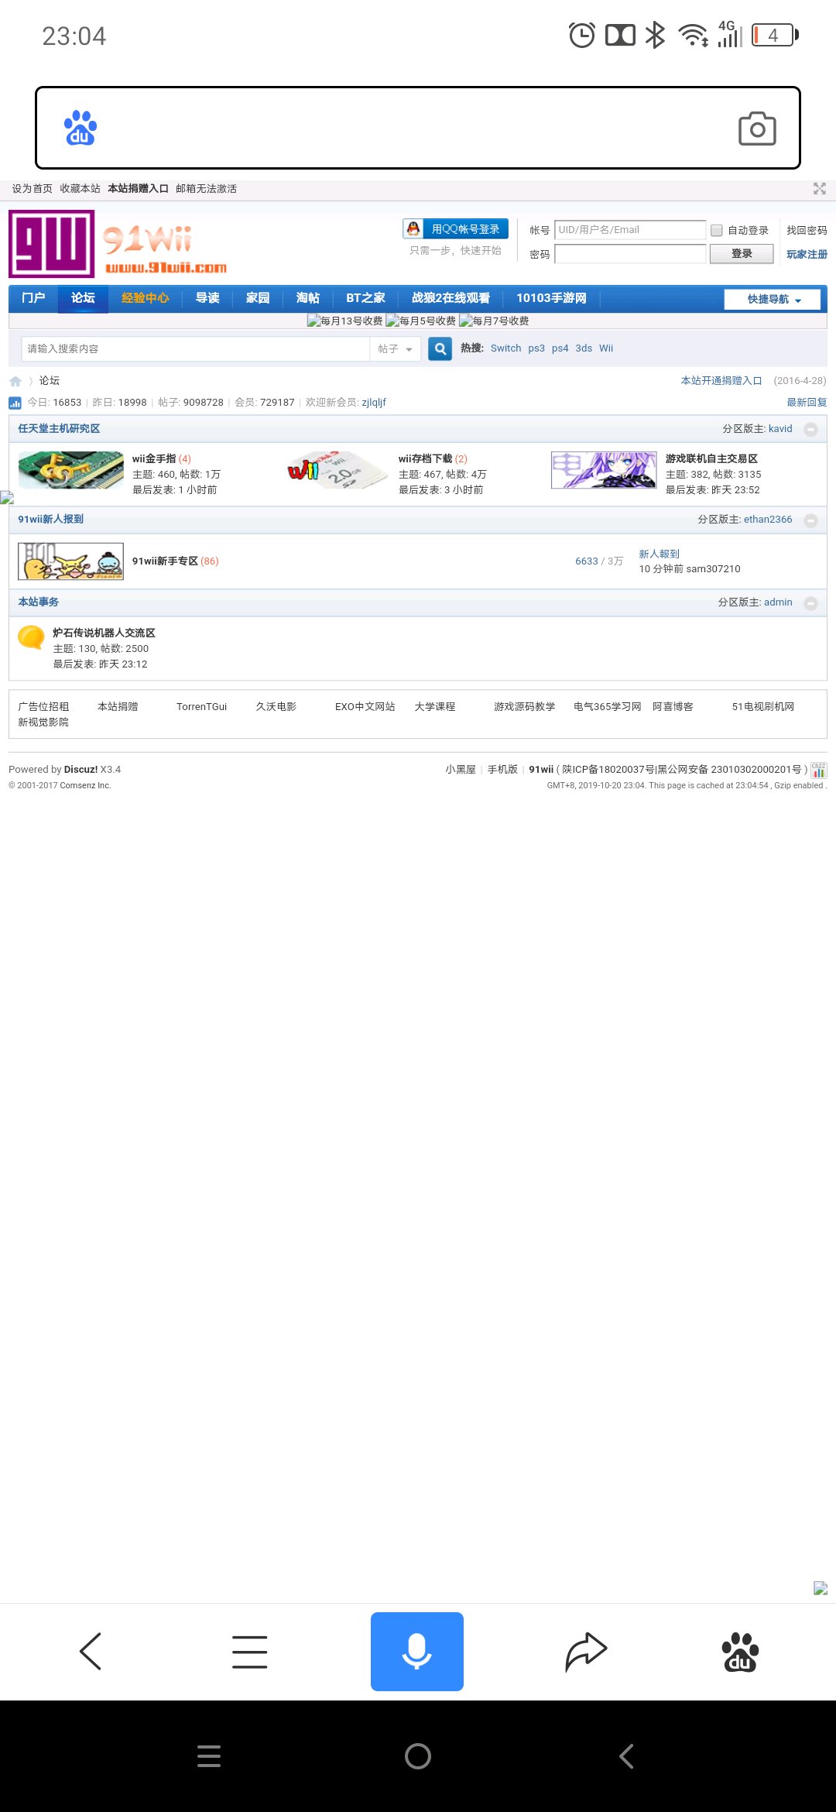Image resolution: width=836 pixels, height=1812 pixels.
Task: Click the 用QQ帐号登录 button
Action: pyautogui.click(x=456, y=229)
